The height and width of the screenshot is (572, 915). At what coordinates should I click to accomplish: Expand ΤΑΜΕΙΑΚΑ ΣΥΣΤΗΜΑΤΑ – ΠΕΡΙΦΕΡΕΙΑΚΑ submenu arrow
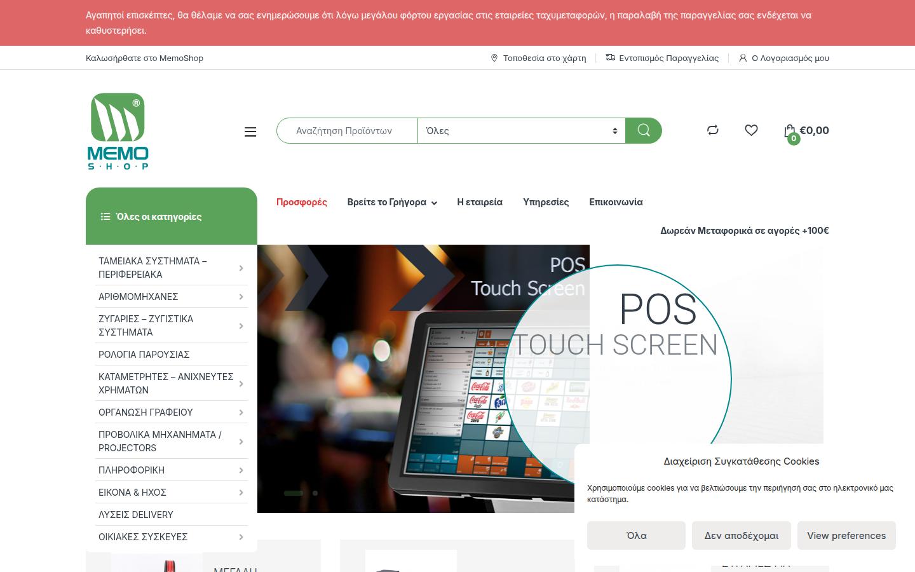click(241, 268)
